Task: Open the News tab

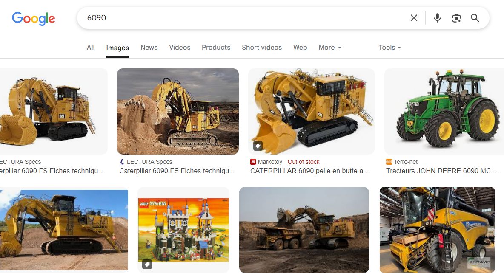Action: [x=149, y=48]
